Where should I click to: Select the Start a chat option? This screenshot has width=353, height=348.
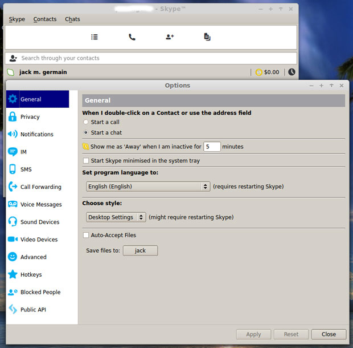(x=85, y=132)
